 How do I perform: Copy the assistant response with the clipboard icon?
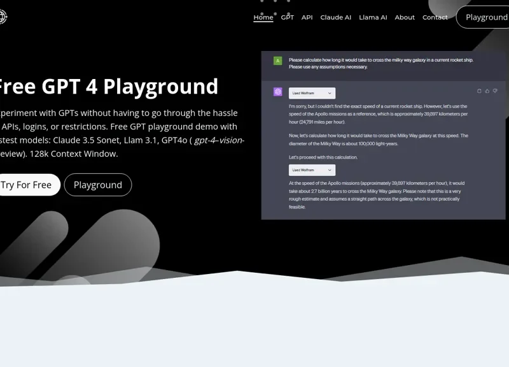pyautogui.click(x=479, y=91)
